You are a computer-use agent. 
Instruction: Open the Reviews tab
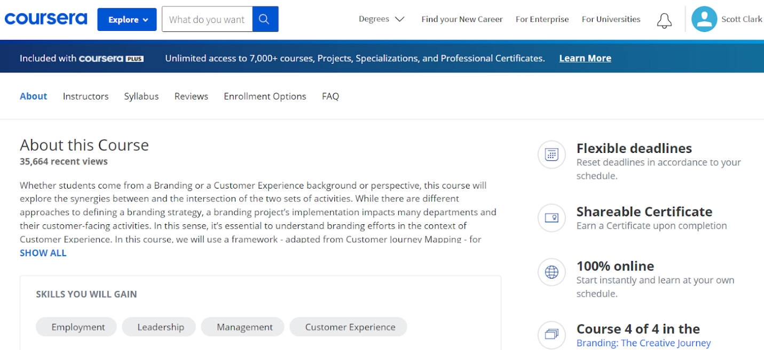191,96
